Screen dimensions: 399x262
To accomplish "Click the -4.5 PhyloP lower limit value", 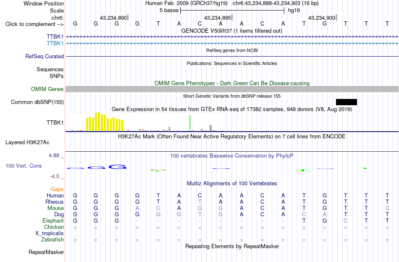I will (55, 176).
